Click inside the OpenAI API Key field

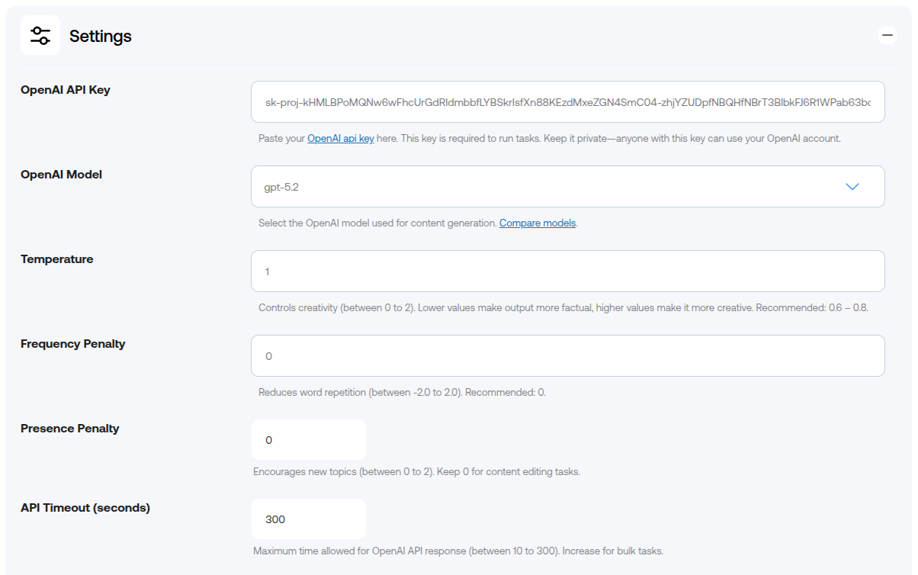(567, 101)
